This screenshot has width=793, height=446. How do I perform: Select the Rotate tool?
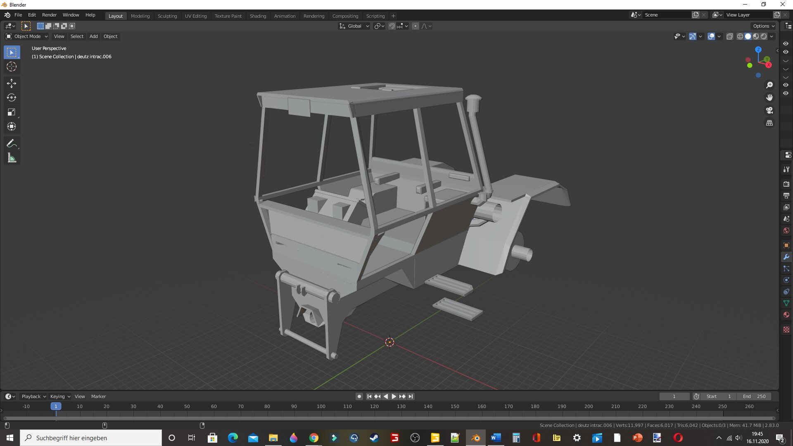click(x=12, y=98)
